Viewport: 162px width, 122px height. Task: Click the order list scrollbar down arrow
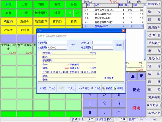(x=145, y=59)
